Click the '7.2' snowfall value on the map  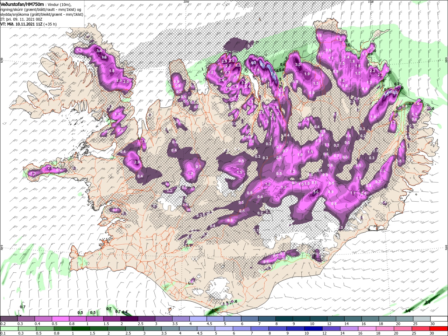click(x=274, y=74)
